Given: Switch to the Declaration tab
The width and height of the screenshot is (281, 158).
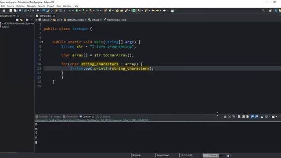Looking at the screenshot, I should click(70, 117).
